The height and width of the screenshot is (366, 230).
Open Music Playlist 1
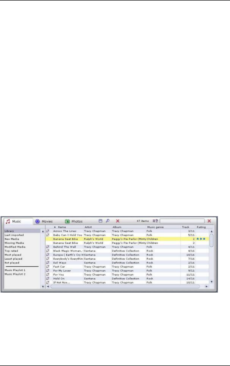[15, 270]
